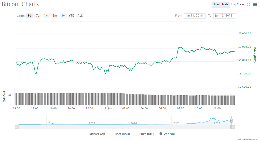The image size is (260, 141).
Task: Zoom chart to 1y
Action: pos(63,15)
